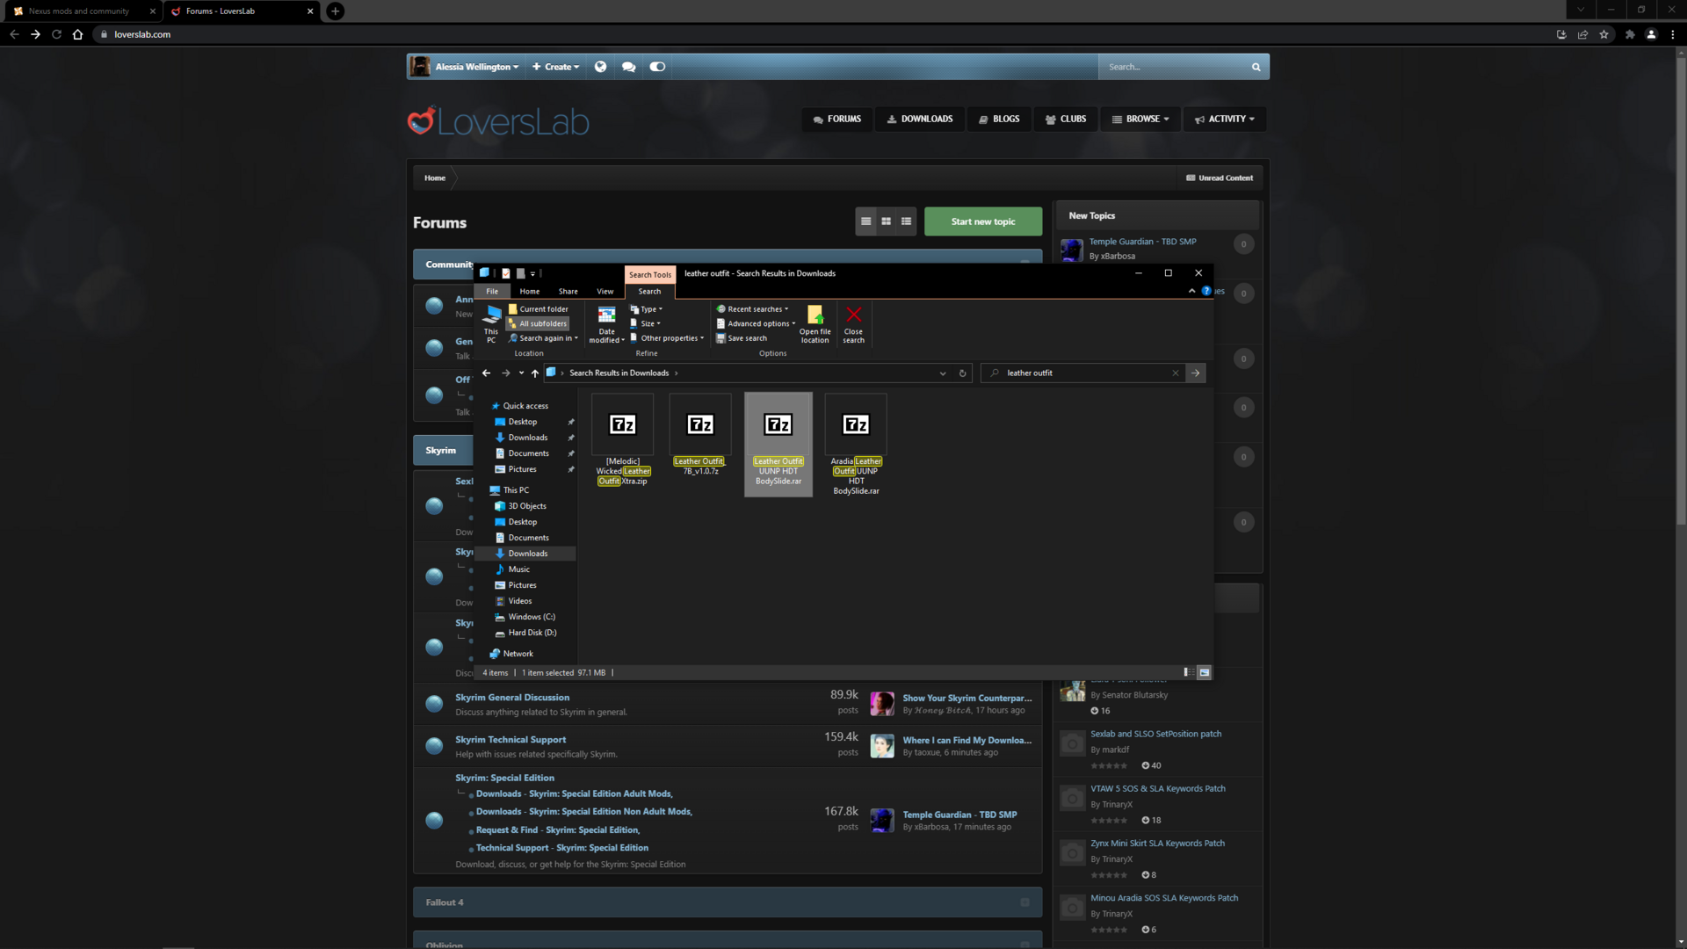The height and width of the screenshot is (949, 1687).
Task: Click Unread Content link
Action: (1220, 177)
